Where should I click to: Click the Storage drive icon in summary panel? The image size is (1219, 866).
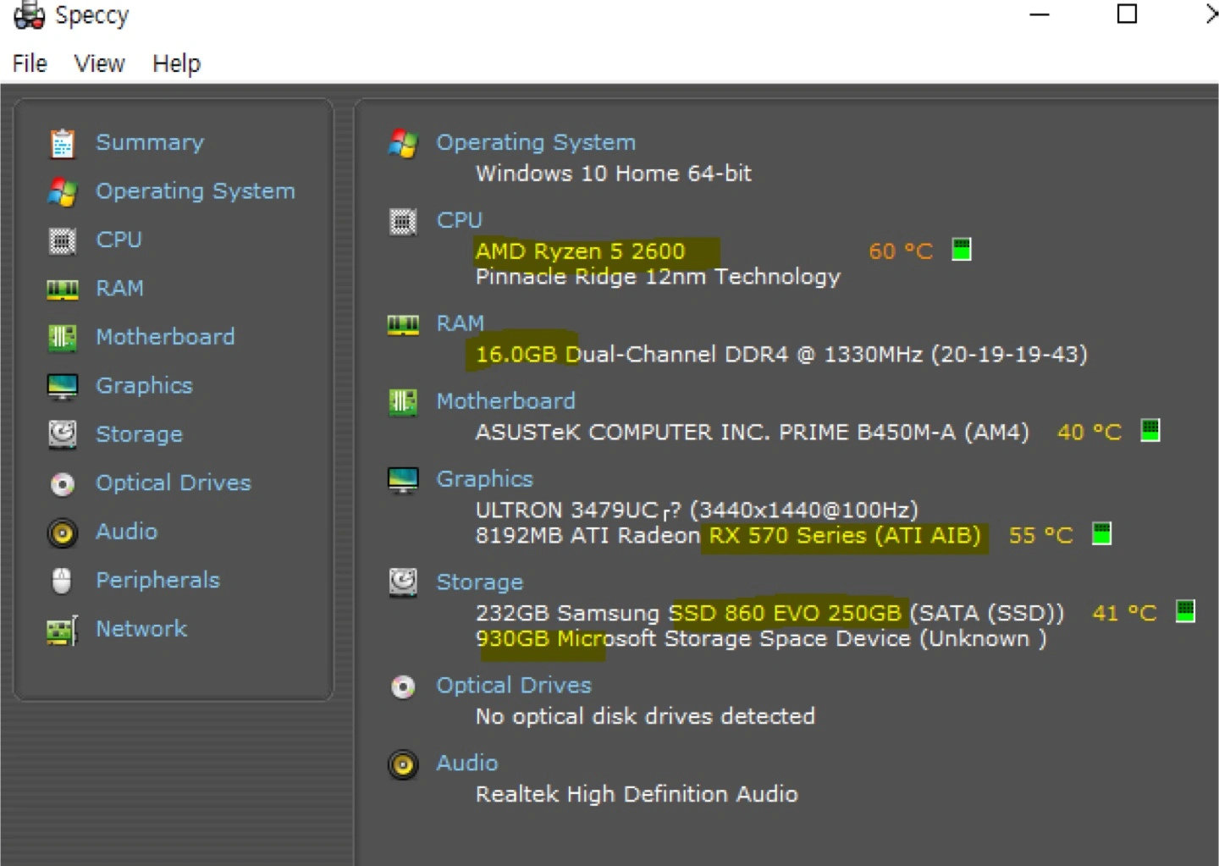(x=403, y=582)
